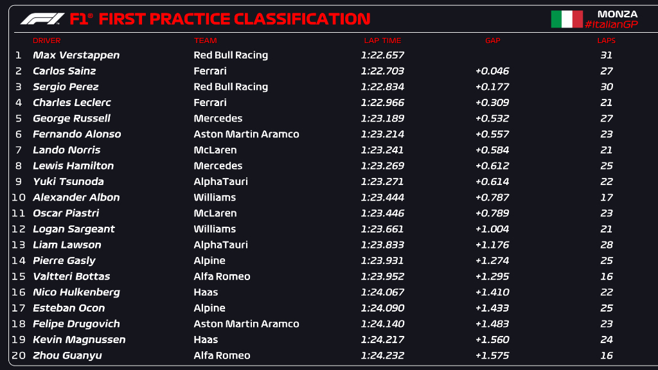658x370 pixels.
Task: Click the LAP TIME column header
Action: [x=382, y=40]
